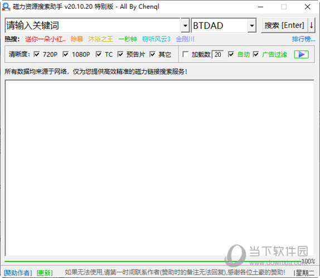The image size is (320, 278).
Task: Uncheck the TC quality checkbox
Action: coord(99,54)
